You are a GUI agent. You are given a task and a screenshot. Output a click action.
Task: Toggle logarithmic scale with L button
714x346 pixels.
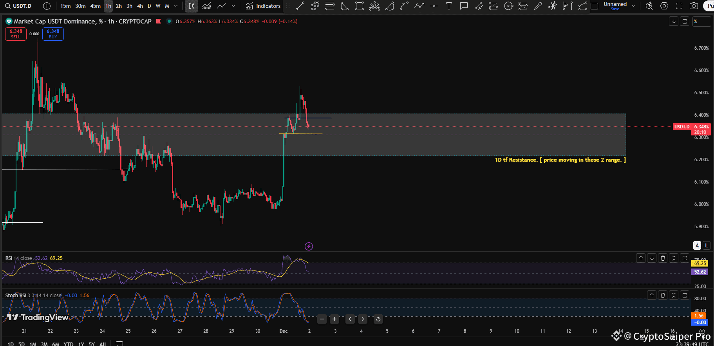[x=706, y=245]
